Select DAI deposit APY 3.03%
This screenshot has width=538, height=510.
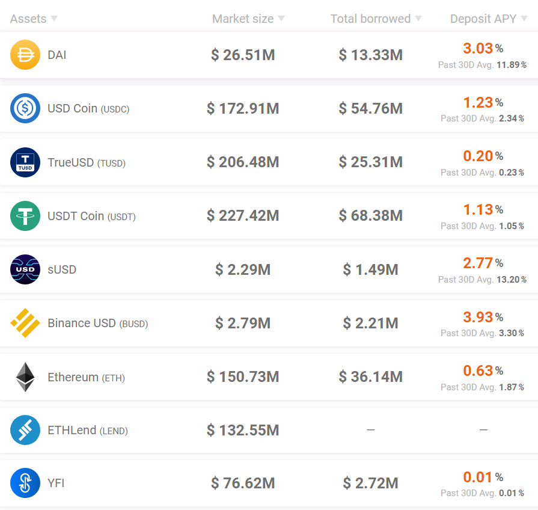(x=483, y=48)
